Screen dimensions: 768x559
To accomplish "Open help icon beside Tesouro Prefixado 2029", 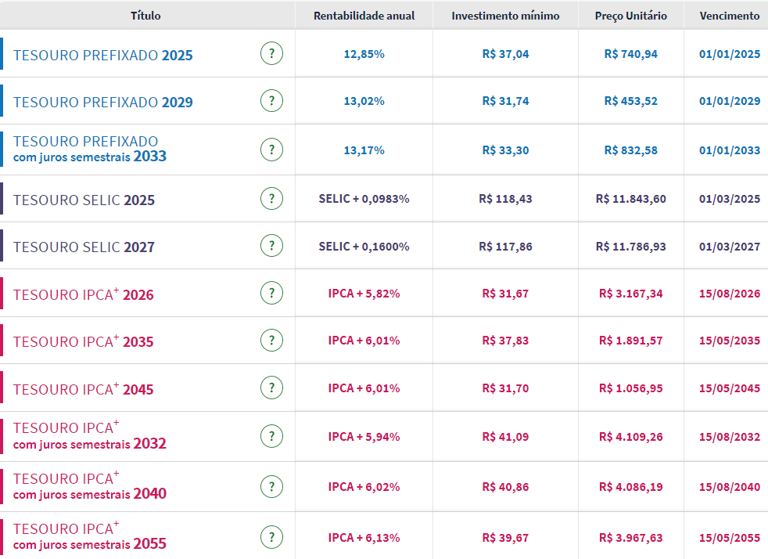I will pyautogui.click(x=271, y=101).
